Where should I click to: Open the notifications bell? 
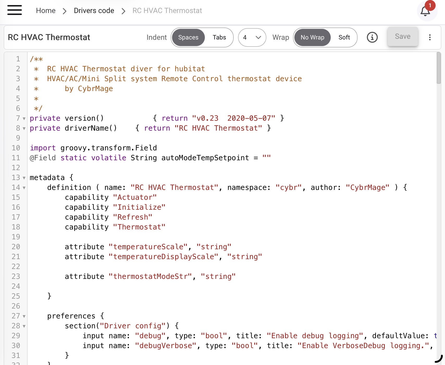(425, 11)
